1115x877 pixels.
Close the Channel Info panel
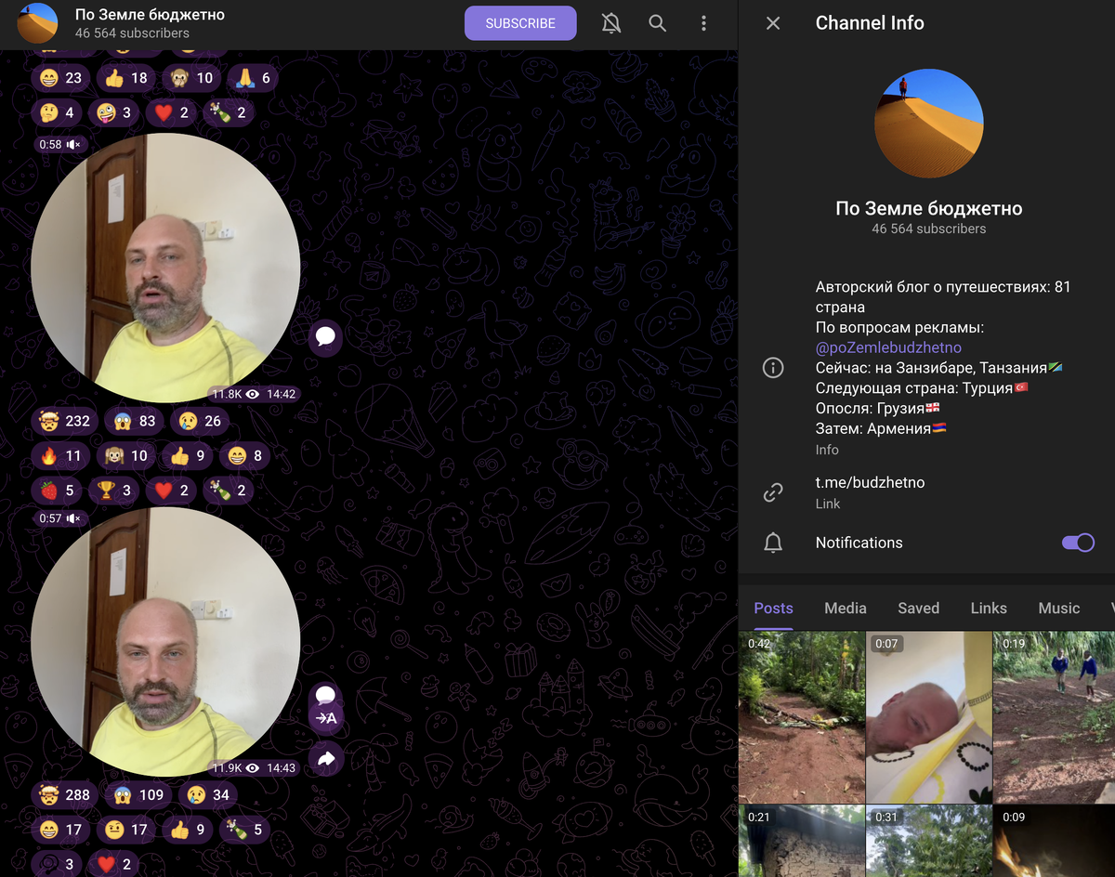tap(773, 23)
